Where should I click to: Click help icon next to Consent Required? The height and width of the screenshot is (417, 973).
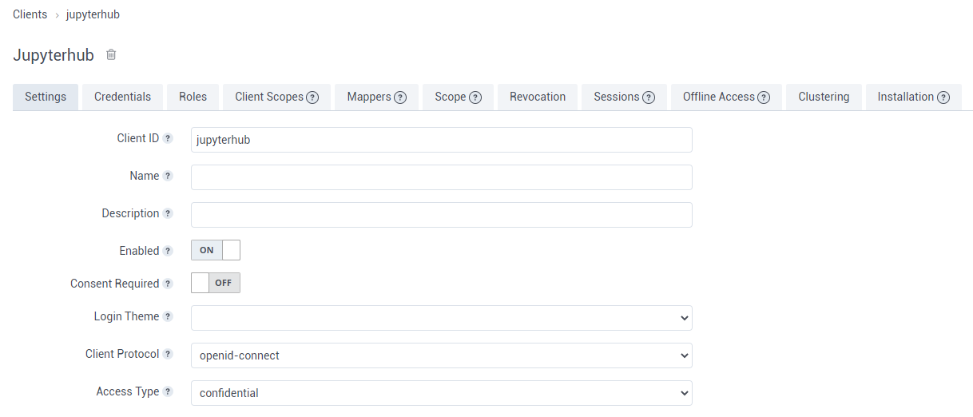pyautogui.click(x=168, y=284)
